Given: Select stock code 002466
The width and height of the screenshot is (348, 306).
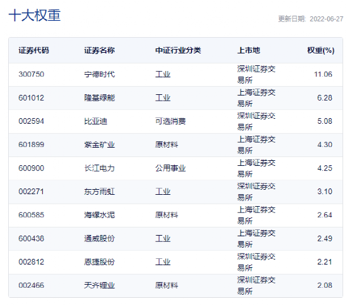Looking at the screenshot, I should click(31, 285).
